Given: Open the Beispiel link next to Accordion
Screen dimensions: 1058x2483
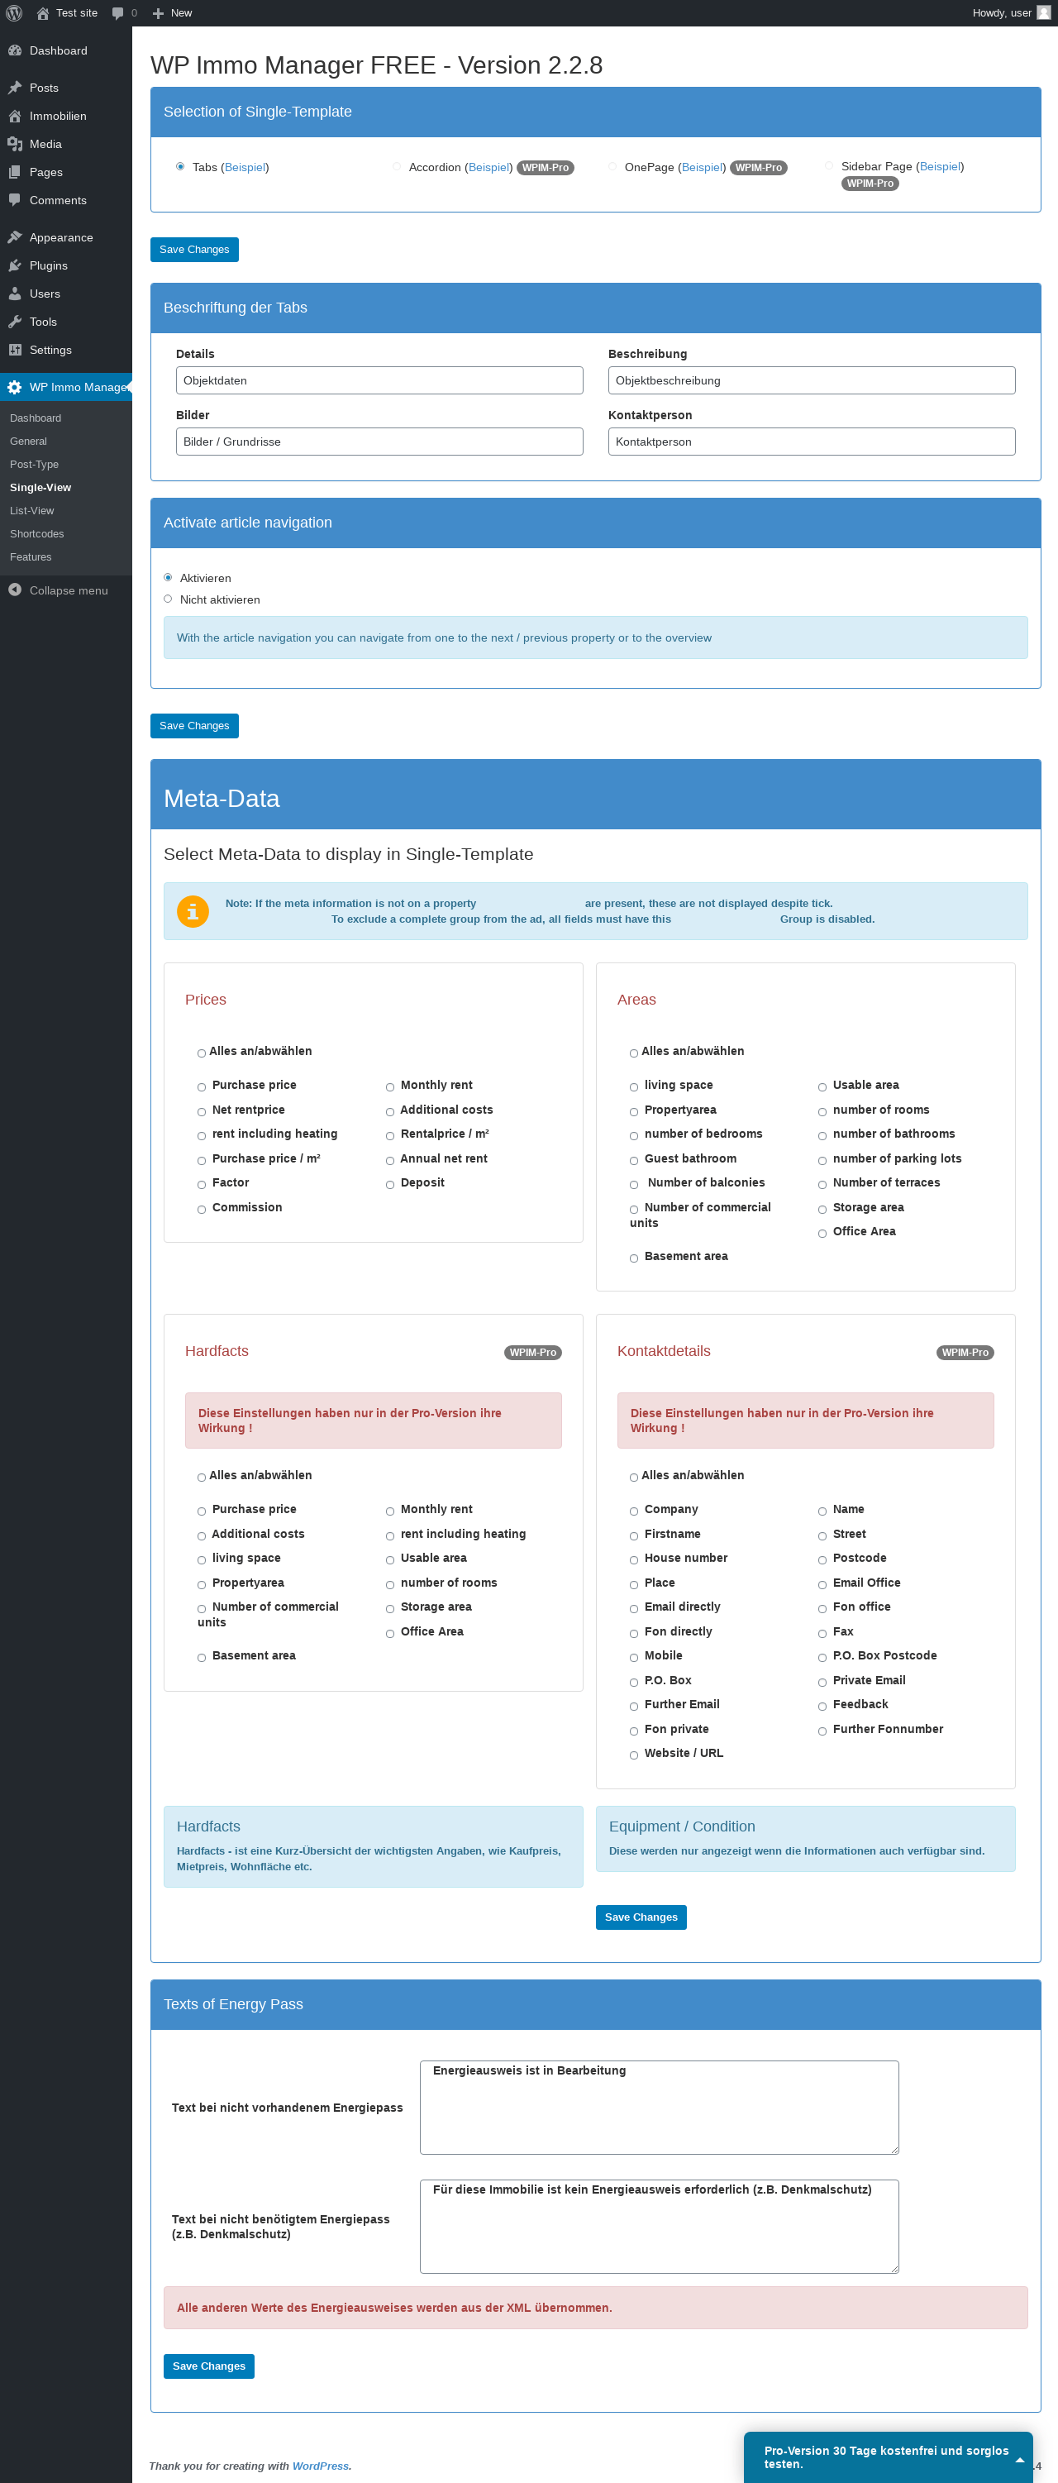Looking at the screenshot, I should coord(488,168).
